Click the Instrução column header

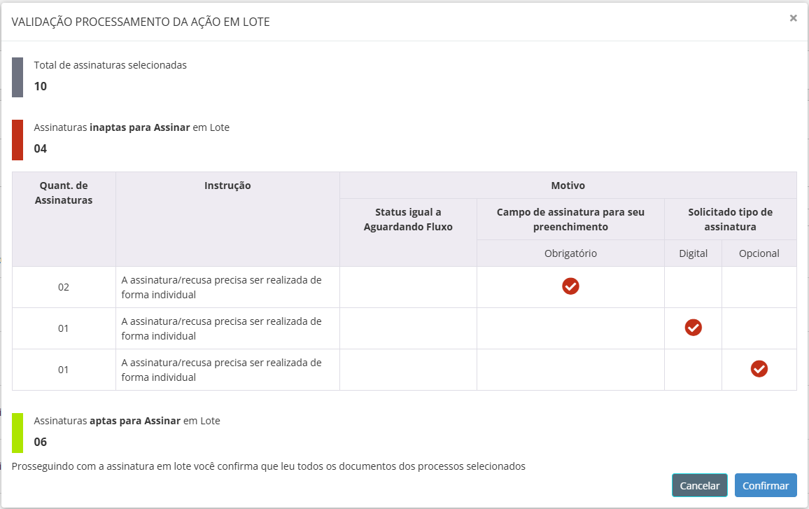point(227,186)
